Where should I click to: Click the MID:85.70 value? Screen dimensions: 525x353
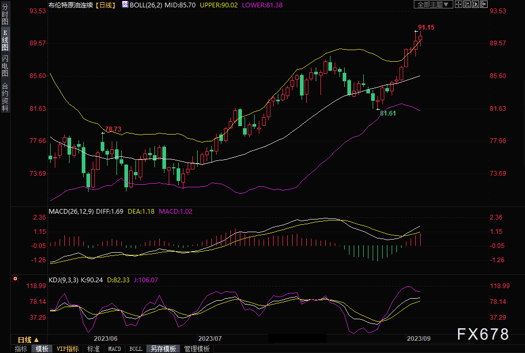coord(180,5)
